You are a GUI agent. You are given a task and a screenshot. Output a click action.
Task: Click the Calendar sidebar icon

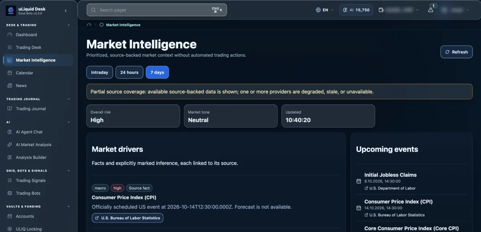10,73
